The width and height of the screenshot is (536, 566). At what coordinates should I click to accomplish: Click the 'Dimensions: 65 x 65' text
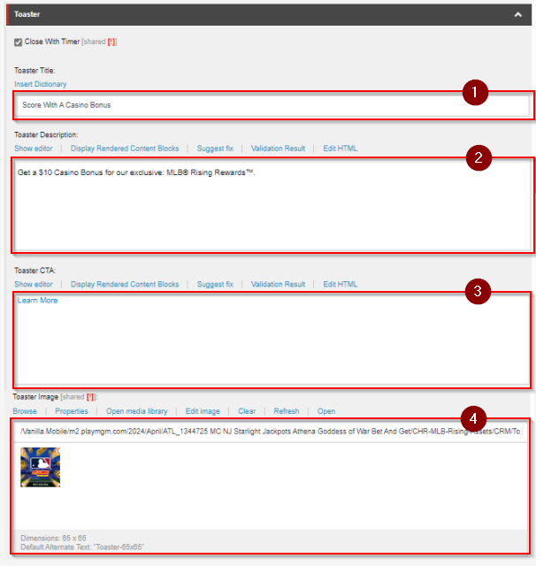[53, 538]
